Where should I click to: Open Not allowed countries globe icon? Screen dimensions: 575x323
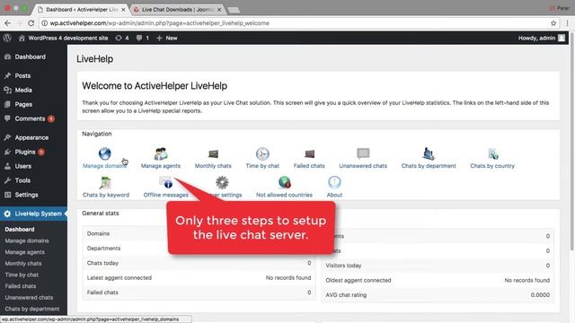(x=284, y=182)
